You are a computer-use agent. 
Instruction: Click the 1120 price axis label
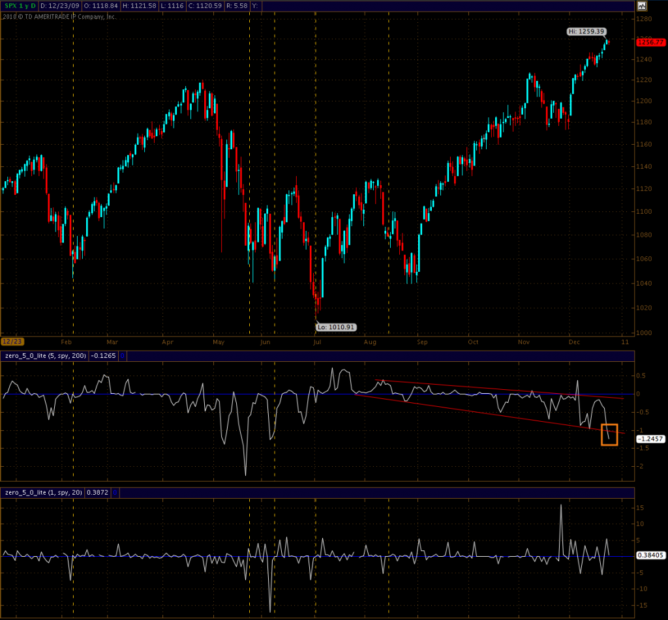point(644,188)
